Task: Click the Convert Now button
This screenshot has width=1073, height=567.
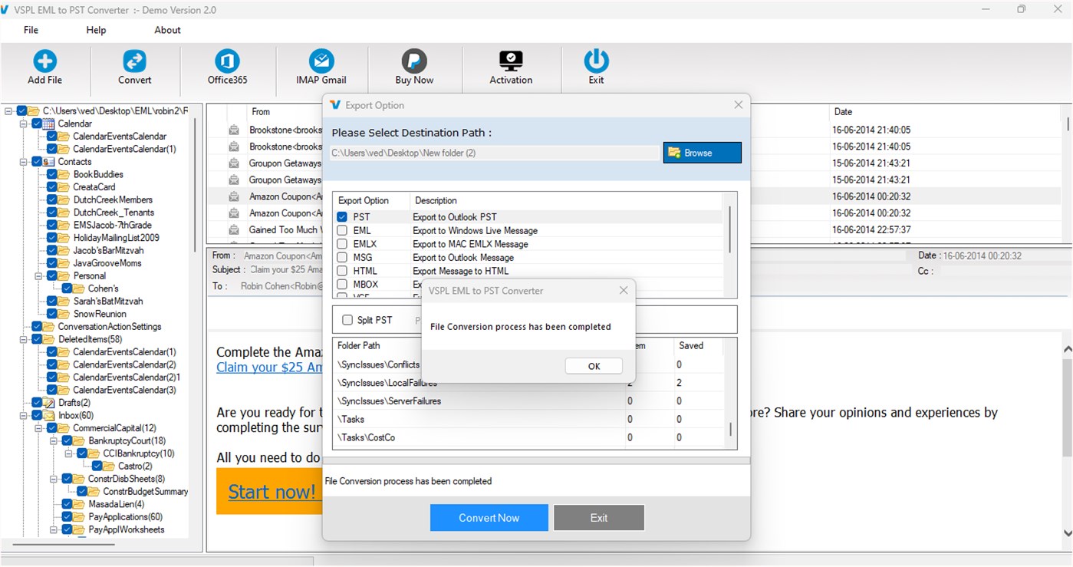Action: pyautogui.click(x=489, y=517)
